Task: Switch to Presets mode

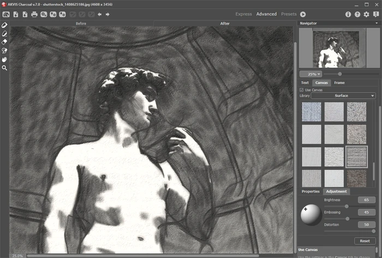Action: coord(289,14)
